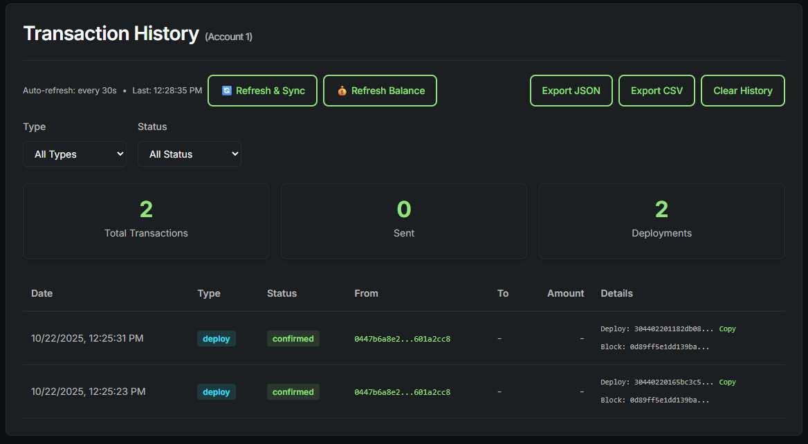Open the All Types dropdown

(74, 154)
